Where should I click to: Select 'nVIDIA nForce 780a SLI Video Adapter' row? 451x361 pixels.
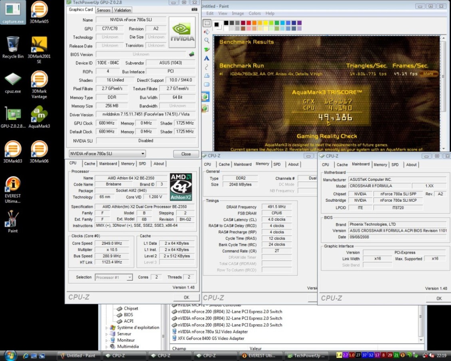[210, 332]
